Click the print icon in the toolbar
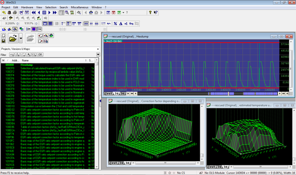 coord(15,12)
